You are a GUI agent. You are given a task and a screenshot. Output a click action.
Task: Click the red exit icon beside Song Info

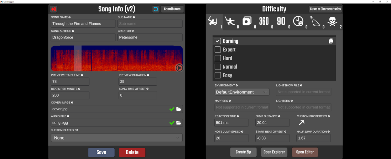point(53,9)
